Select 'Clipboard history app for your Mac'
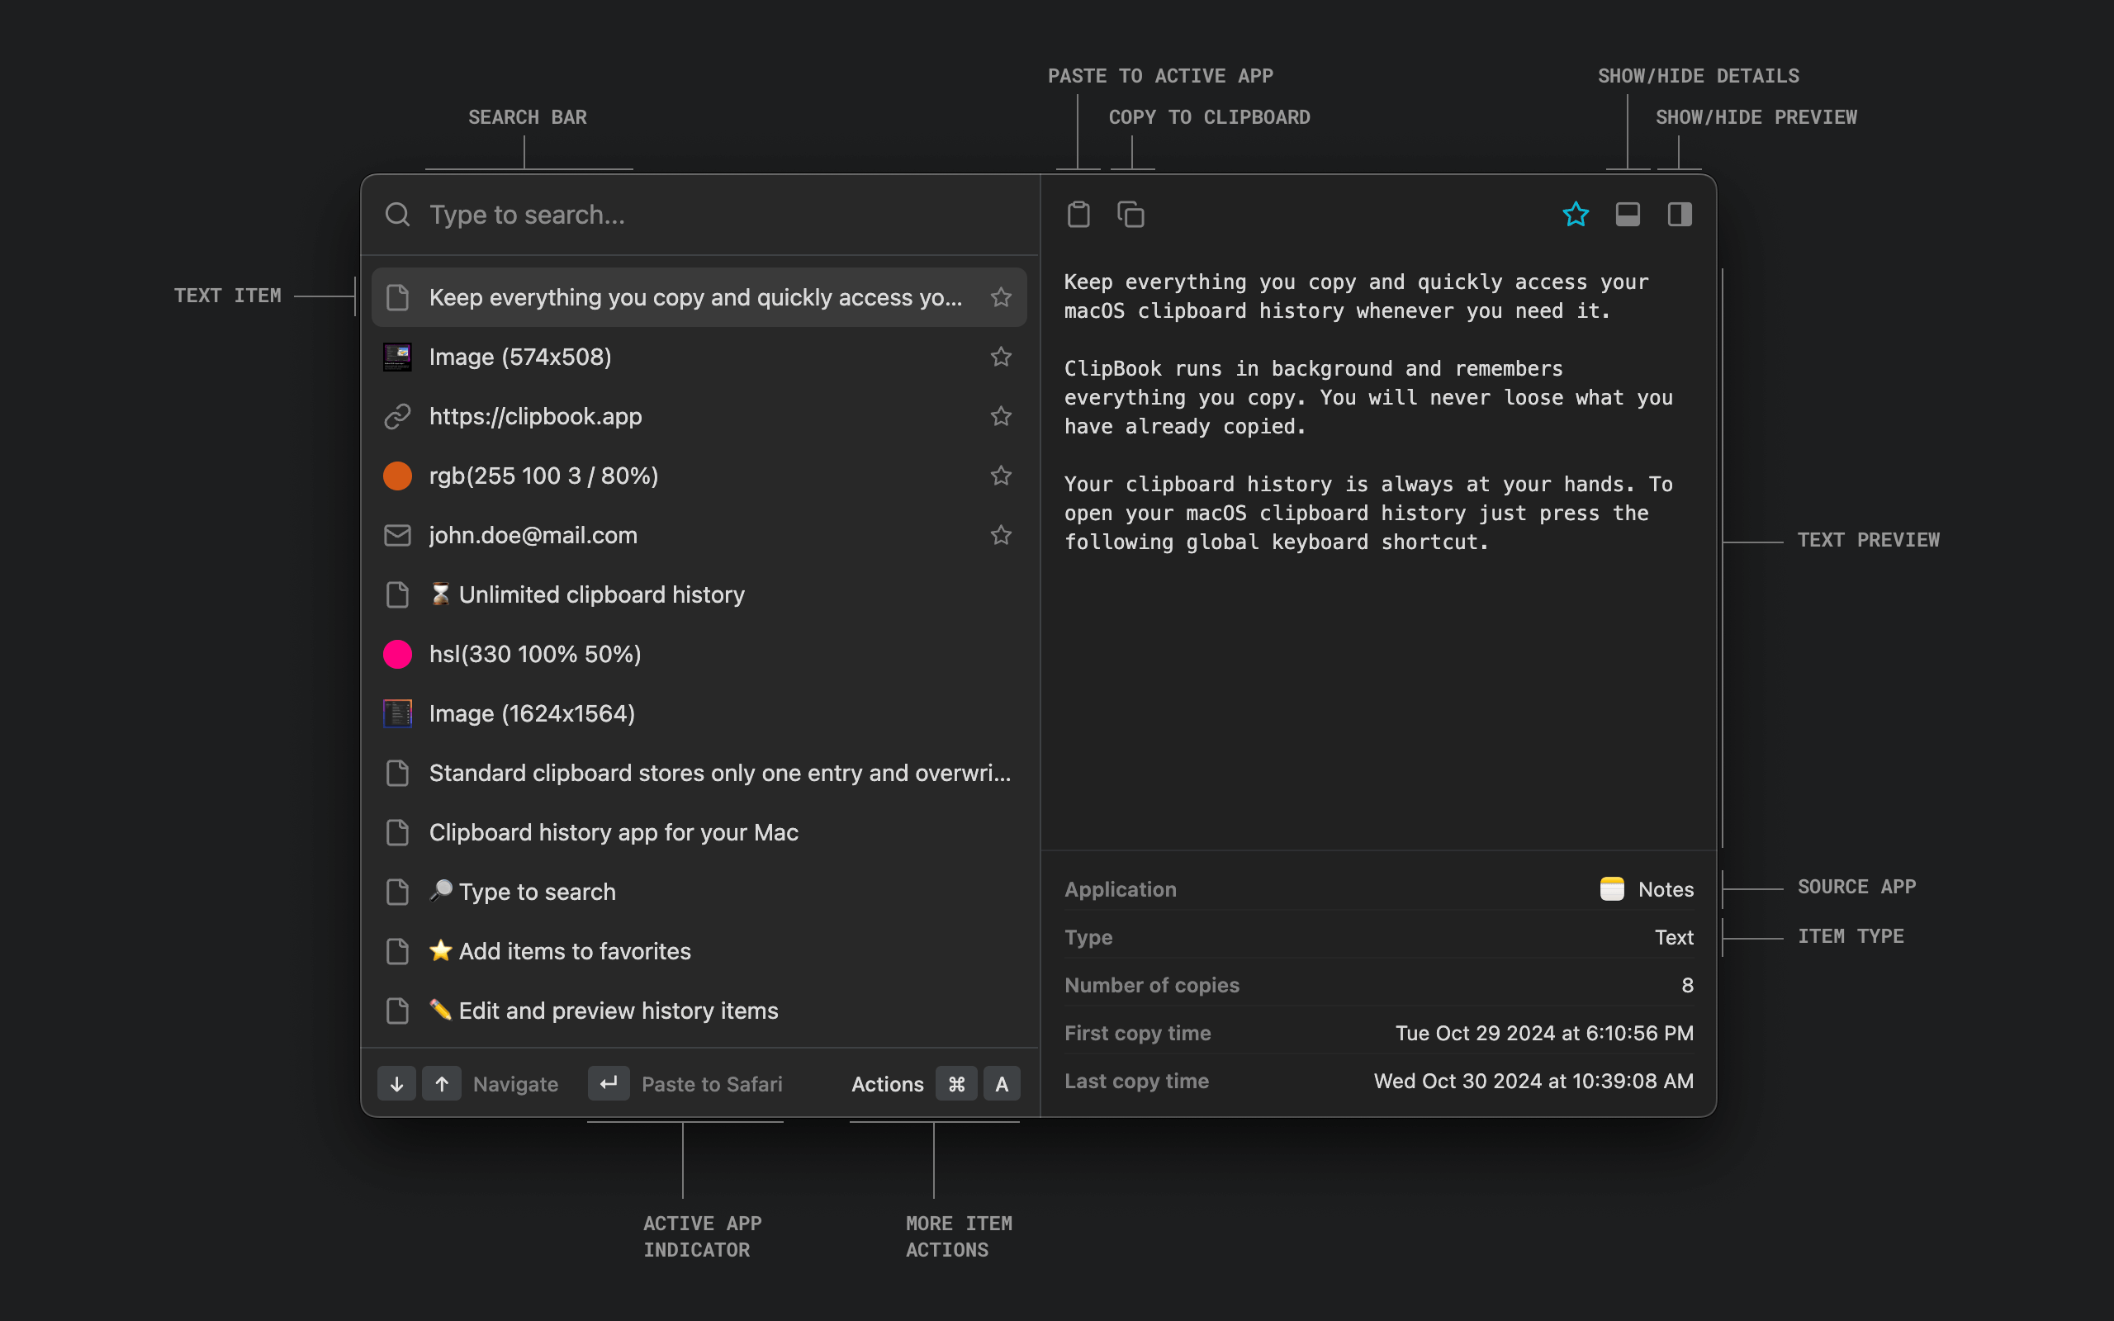The image size is (2114, 1321). pos(699,831)
